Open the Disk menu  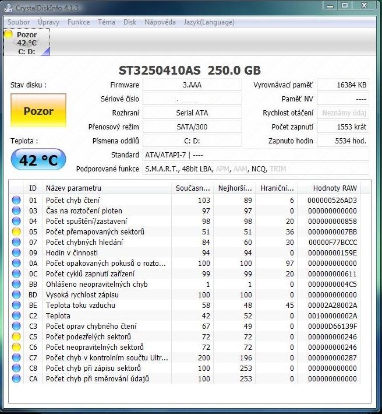pos(130,22)
